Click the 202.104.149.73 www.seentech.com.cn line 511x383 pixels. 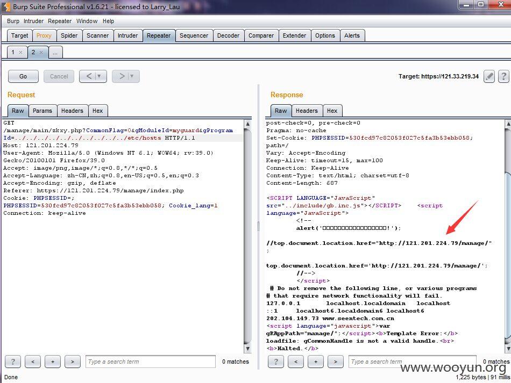point(330,318)
